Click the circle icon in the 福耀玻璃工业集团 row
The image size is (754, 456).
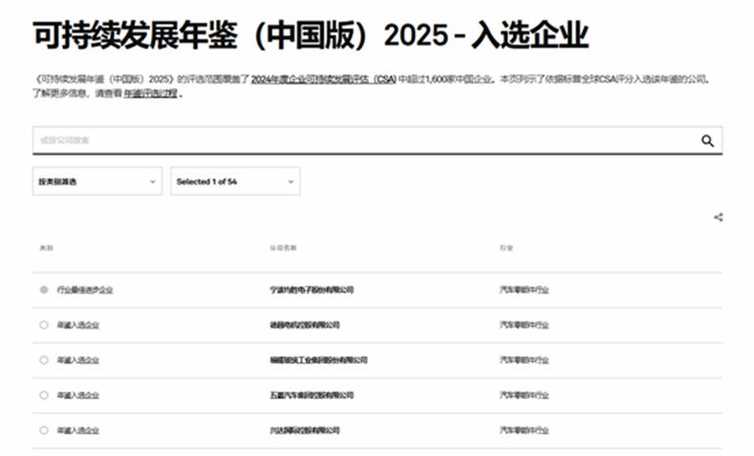point(43,360)
